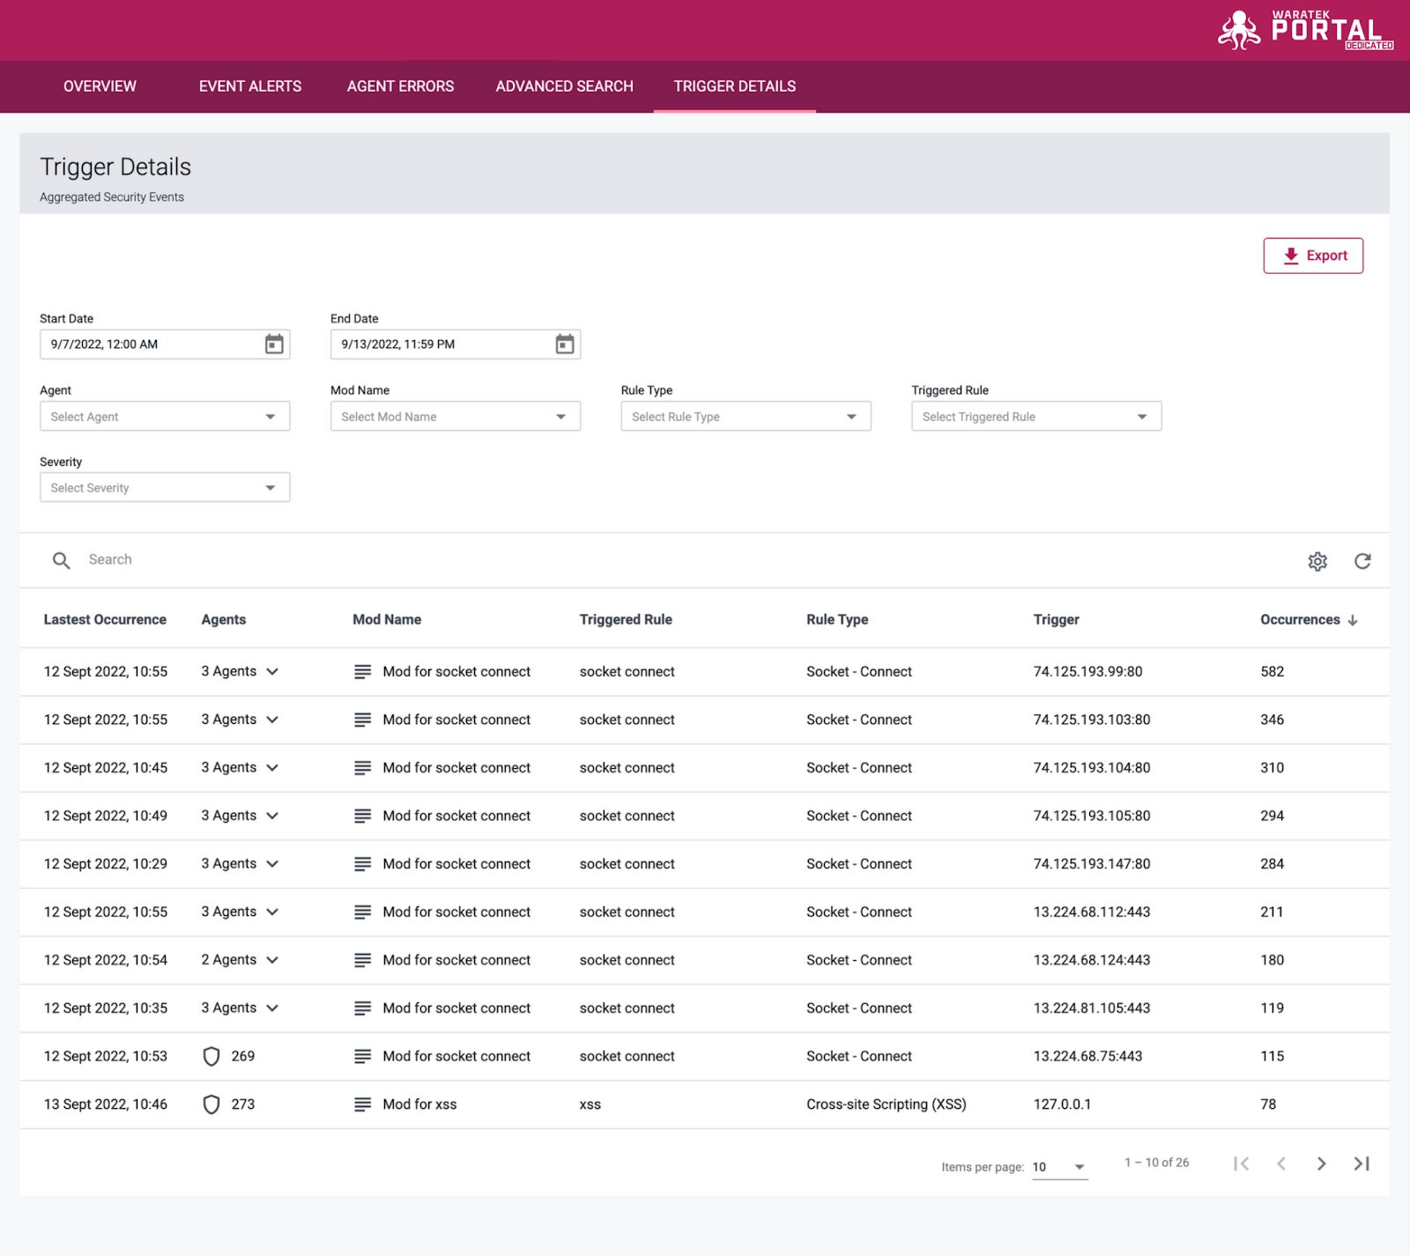Expand 3 Agents in 582 occurrences row

(240, 672)
